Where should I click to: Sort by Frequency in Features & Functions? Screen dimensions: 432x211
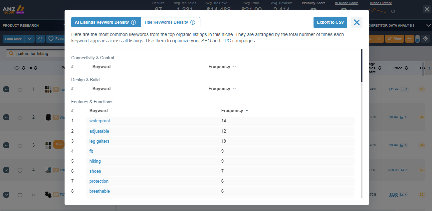(235, 110)
